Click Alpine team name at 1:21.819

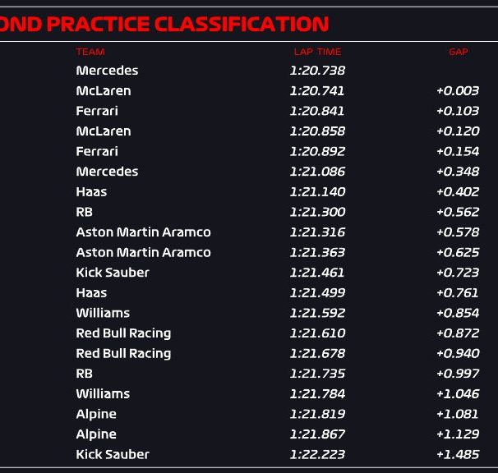[x=96, y=414]
